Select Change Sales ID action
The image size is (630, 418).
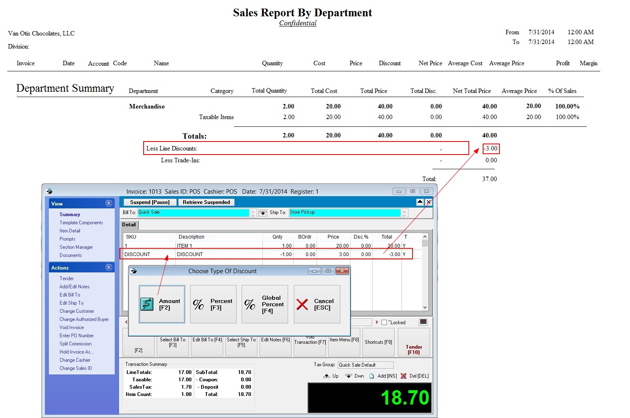point(75,368)
